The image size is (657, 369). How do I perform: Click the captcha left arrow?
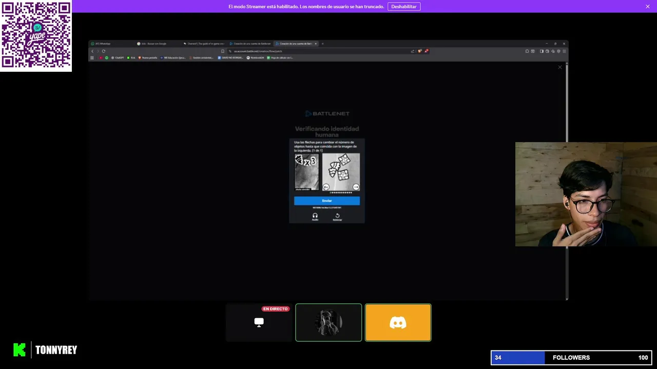326,187
